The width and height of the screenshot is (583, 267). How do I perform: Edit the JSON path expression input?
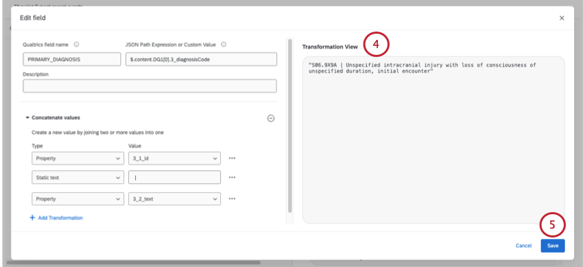(201, 59)
